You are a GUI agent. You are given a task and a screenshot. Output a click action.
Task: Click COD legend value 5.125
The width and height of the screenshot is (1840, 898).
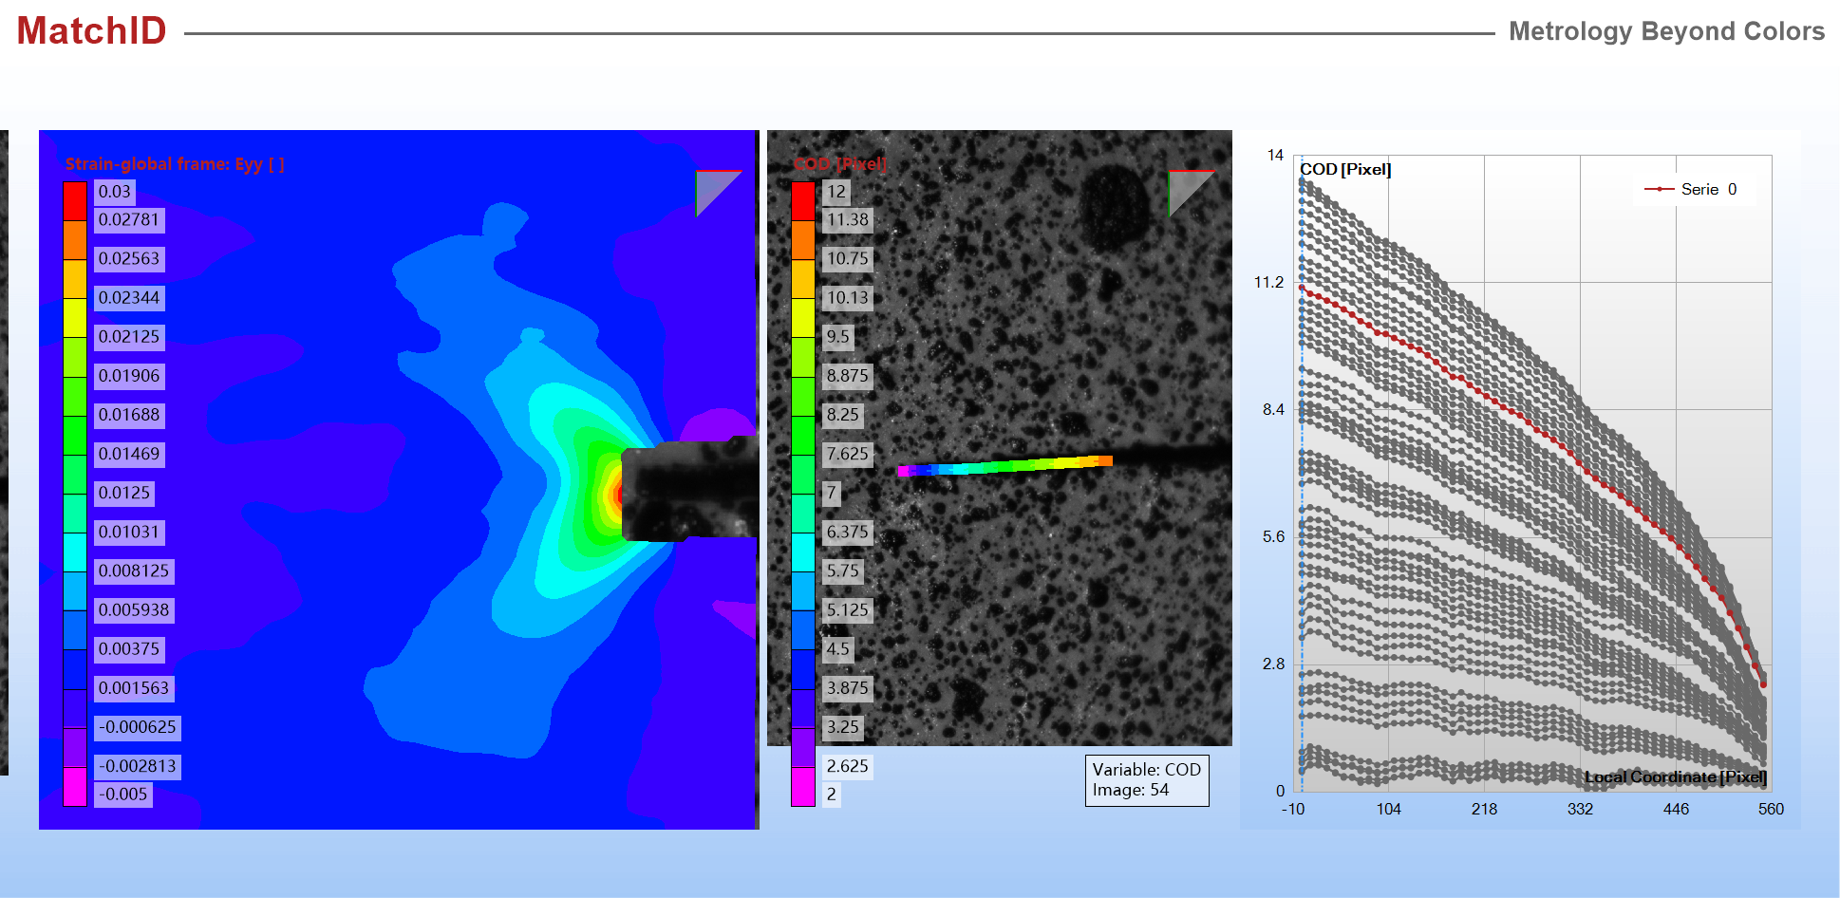click(848, 609)
